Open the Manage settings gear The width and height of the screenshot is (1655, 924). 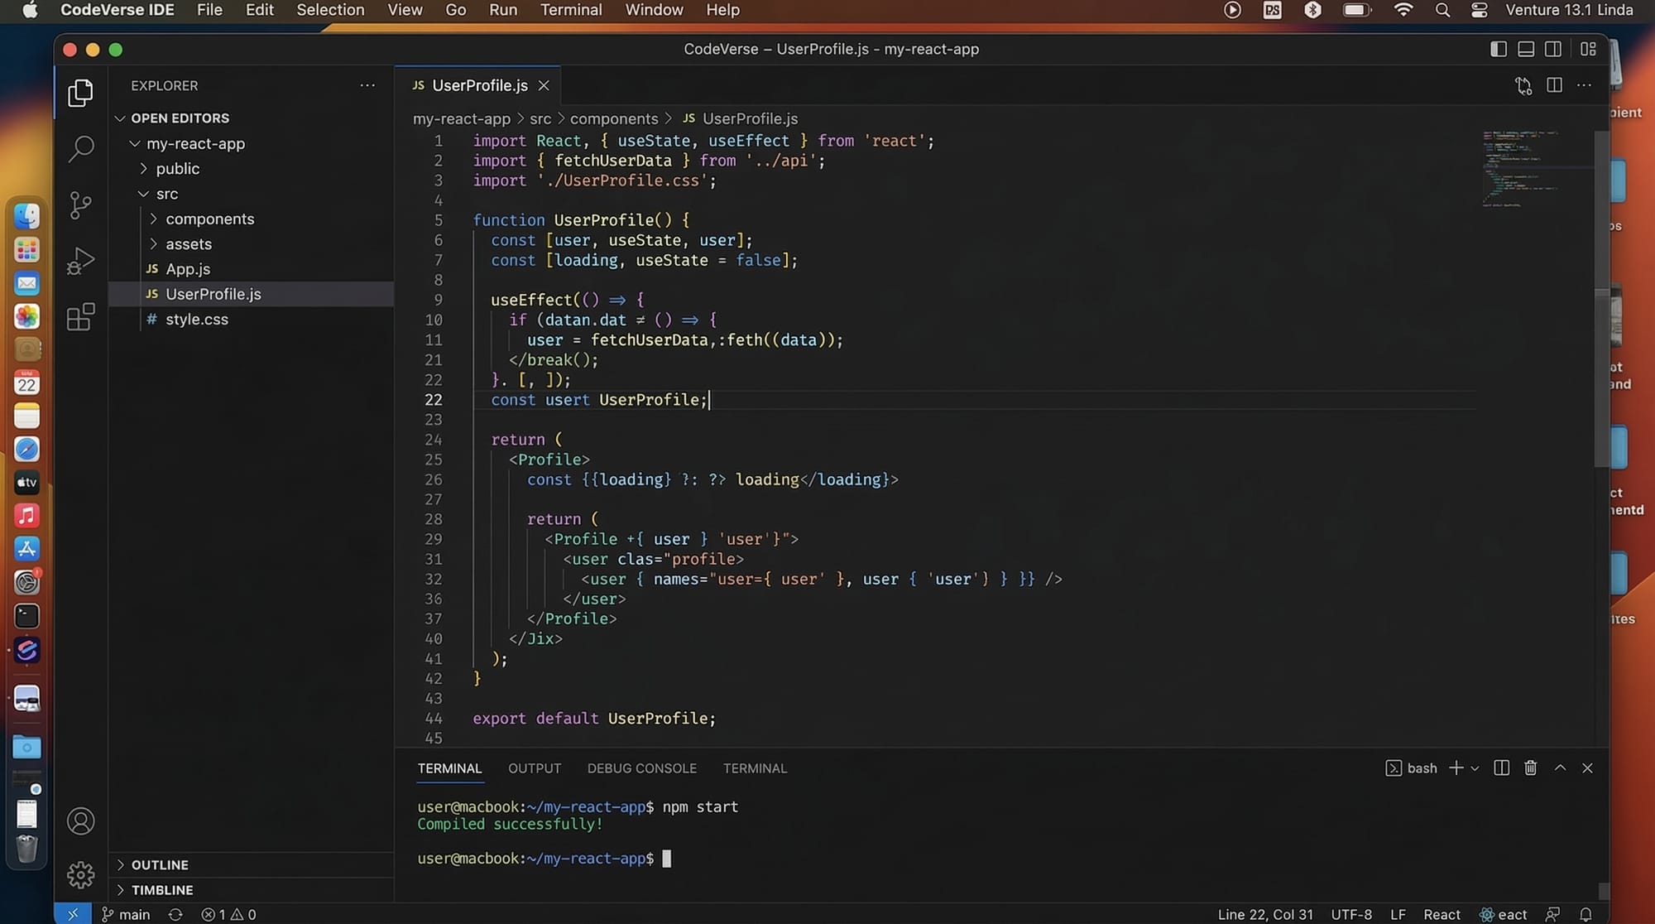[80, 874]
